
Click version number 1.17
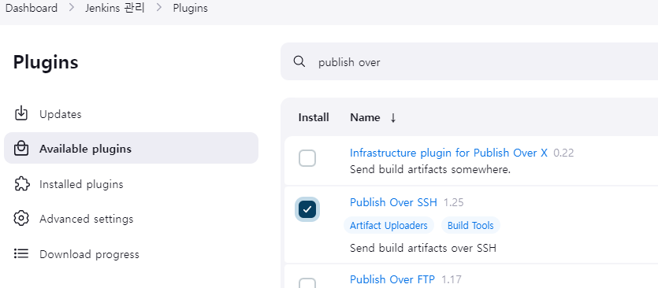(452, 279)
